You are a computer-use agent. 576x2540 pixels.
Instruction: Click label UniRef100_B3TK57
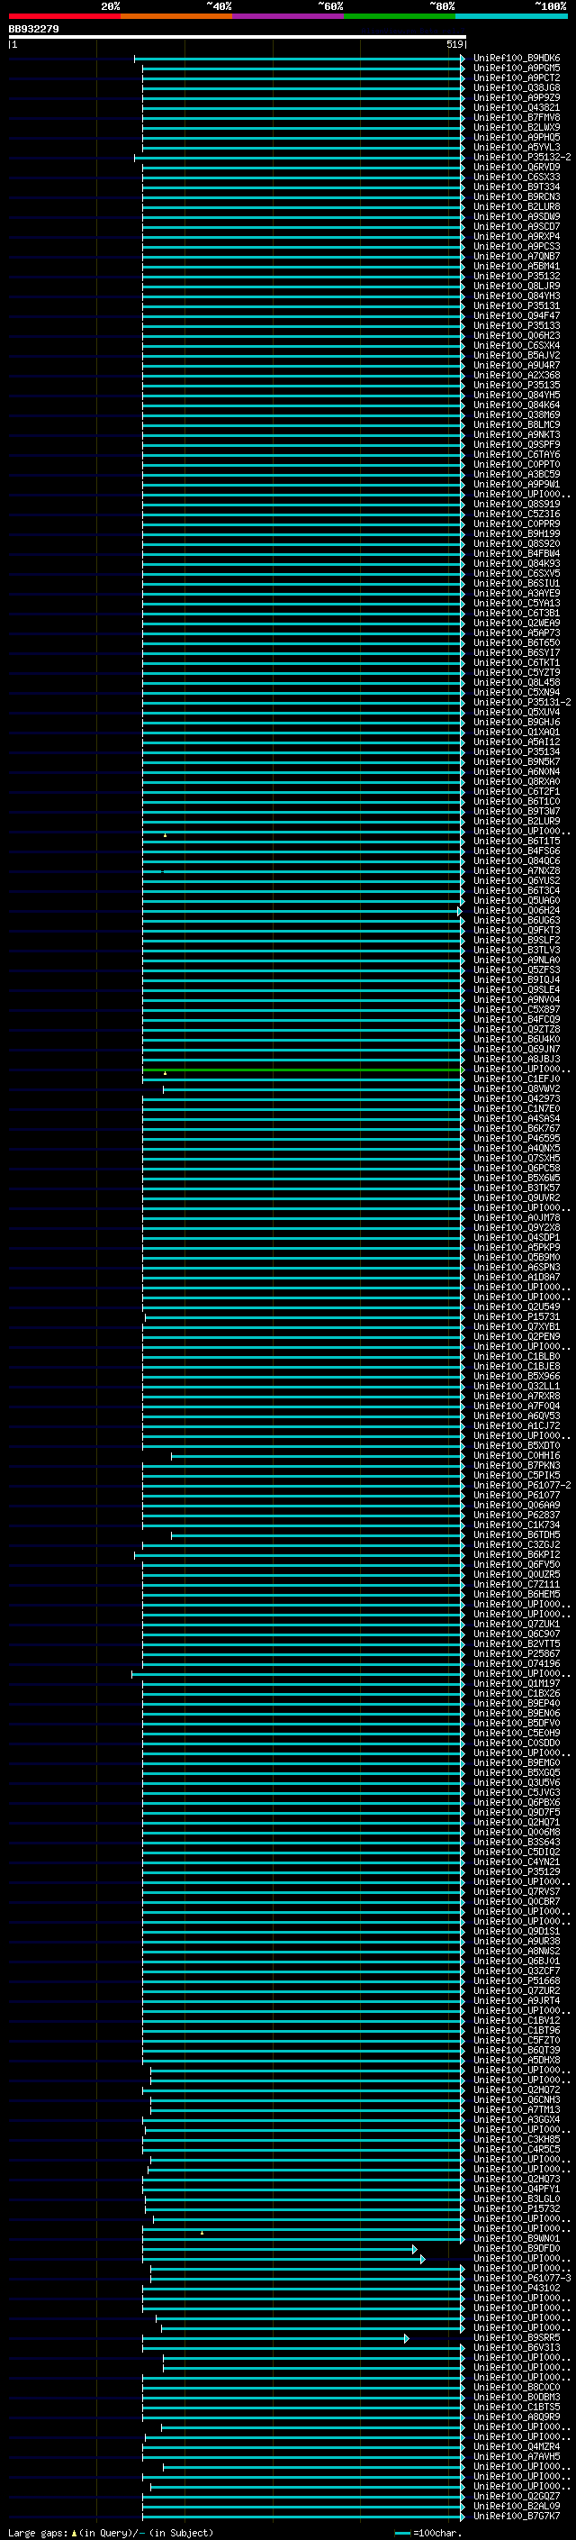tap(516, 1188)
